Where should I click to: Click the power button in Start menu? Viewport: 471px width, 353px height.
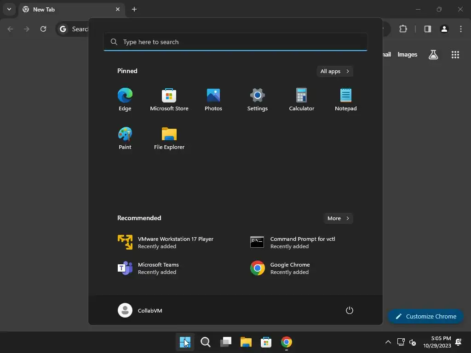click(x=350, y=310)
